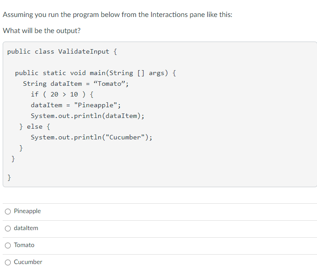Viewport: 317px width, 277px height.
Task: Choose the Tomato radio option
Action: click(8, 245)
